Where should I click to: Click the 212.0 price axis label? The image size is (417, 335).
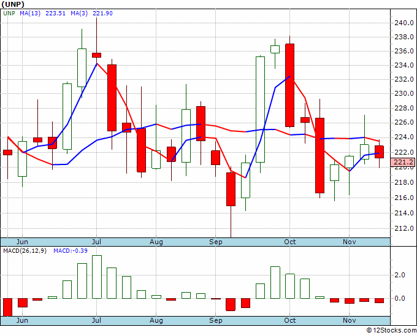tap(404, 229)
